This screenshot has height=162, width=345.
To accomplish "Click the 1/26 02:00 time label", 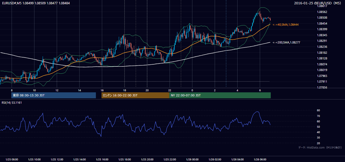I will tap(215, 160).
